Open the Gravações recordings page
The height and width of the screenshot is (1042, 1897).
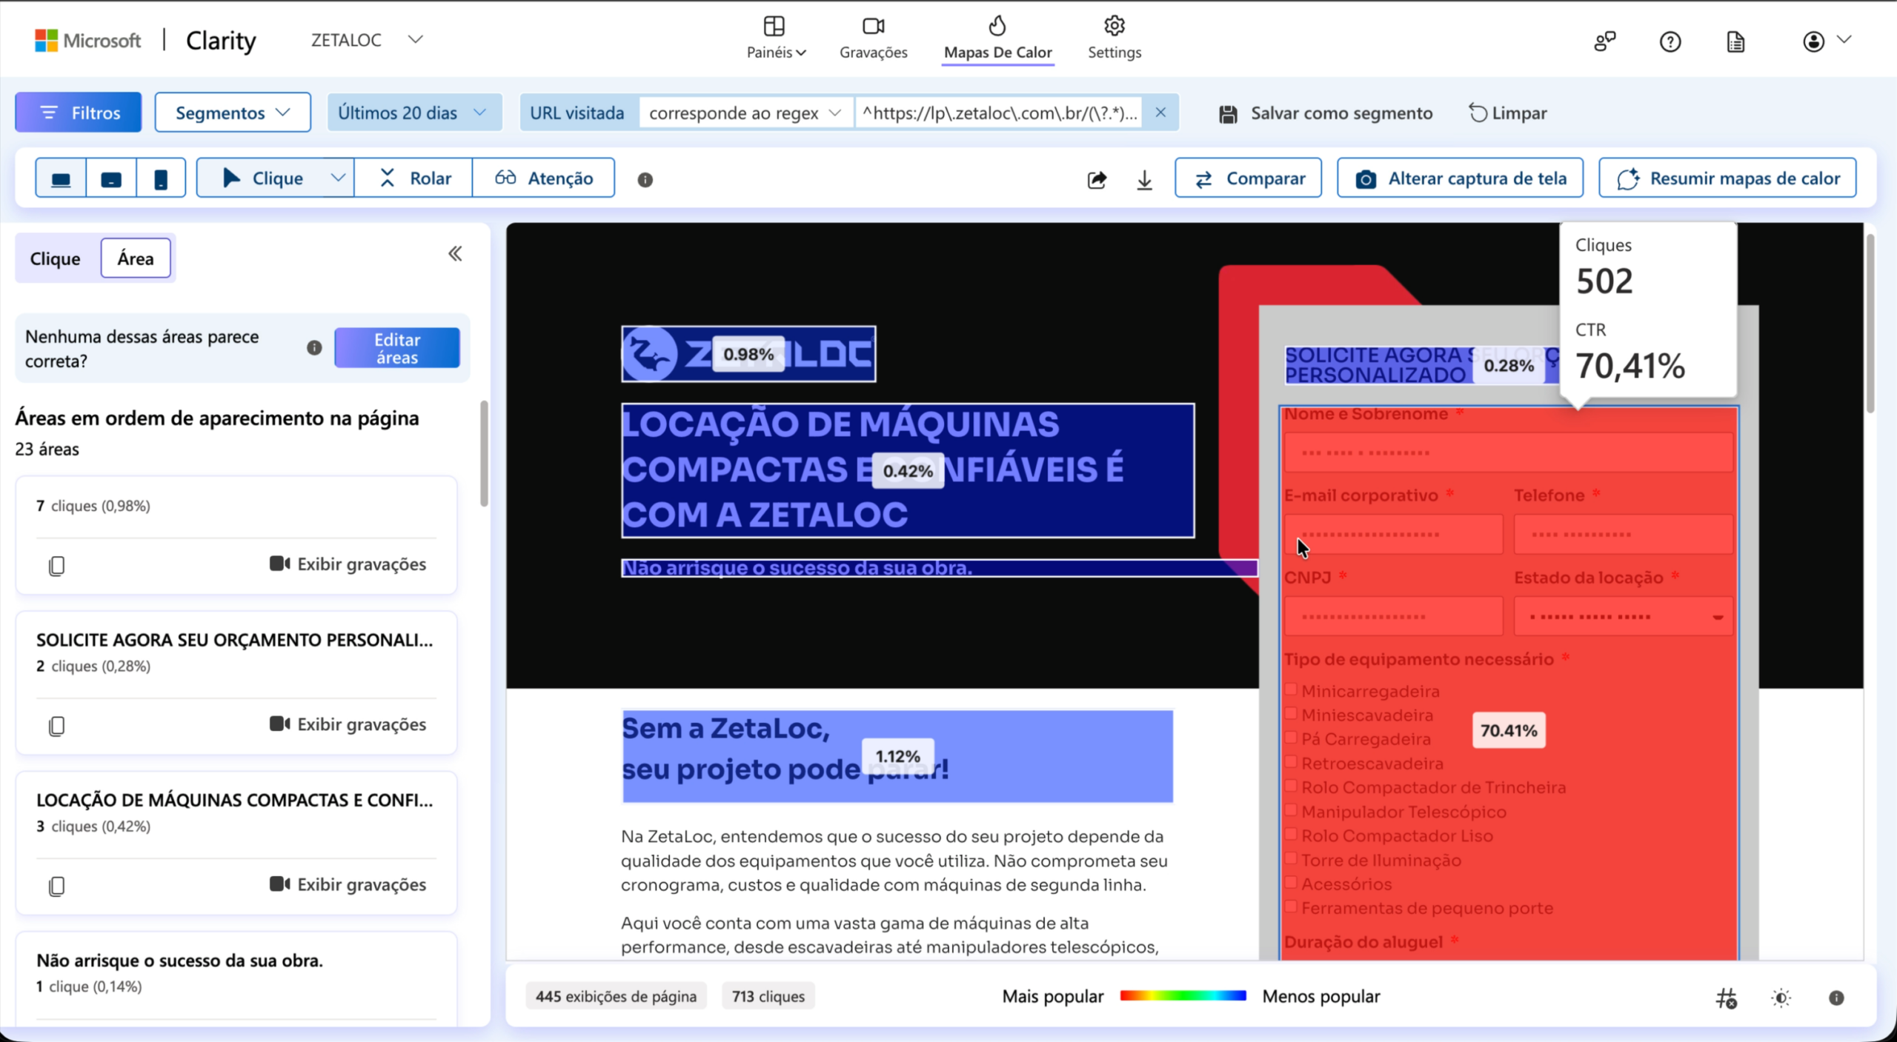[x=873, y=39]
